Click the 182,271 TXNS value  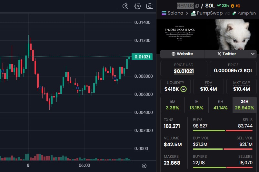click(x=172, y=126)
